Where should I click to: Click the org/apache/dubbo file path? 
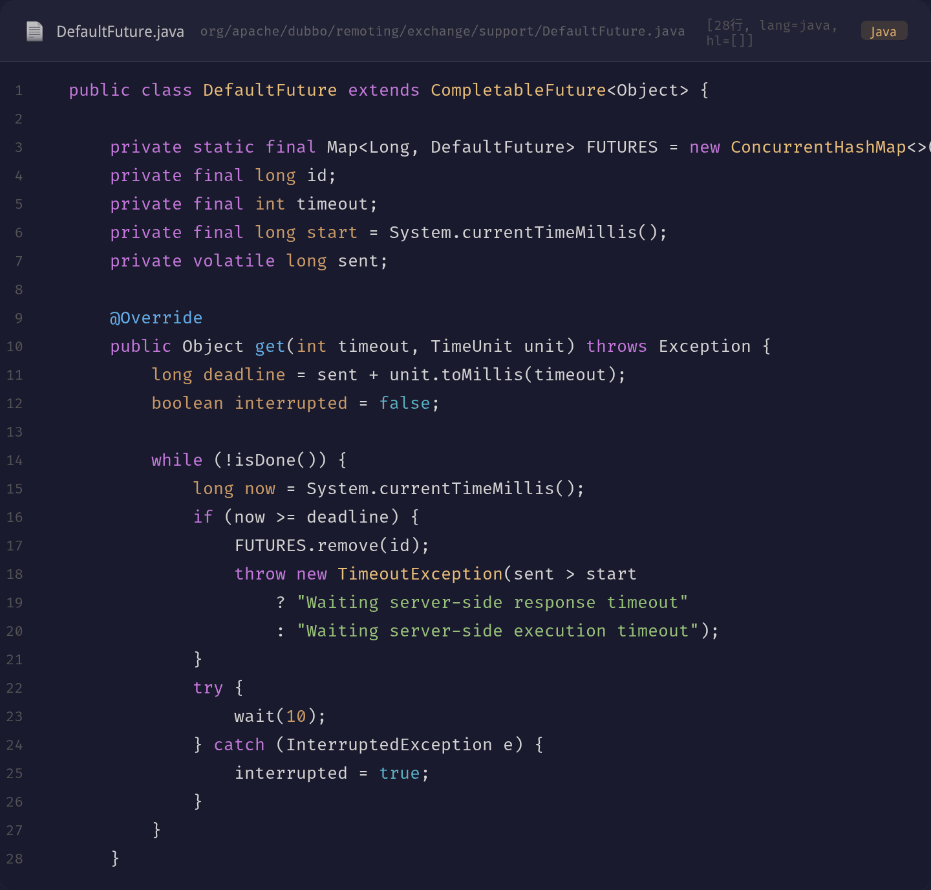click(x=442, y=31)
